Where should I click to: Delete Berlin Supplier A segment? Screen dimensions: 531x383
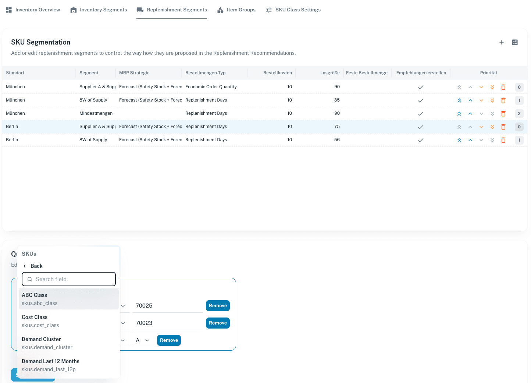pyautogui.click(x=503, y=127)
